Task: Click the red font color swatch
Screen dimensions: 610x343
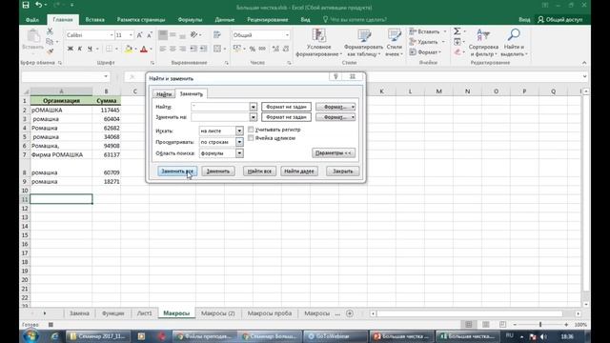Action: tap(144, 49)
